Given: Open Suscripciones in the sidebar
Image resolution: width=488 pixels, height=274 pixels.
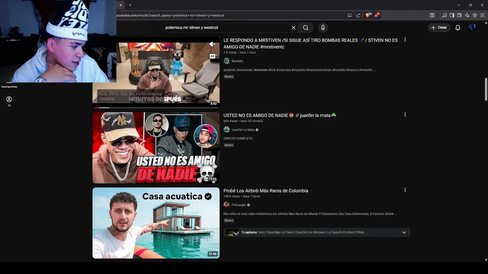Looking at the screenshot, I should pos(9,87).
